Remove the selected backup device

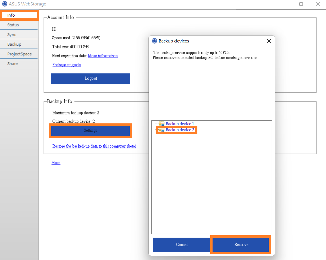click(x=241, y=245)
